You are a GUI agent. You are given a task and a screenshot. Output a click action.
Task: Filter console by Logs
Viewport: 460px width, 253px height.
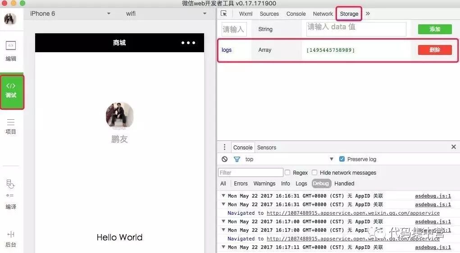coord(301,184)
